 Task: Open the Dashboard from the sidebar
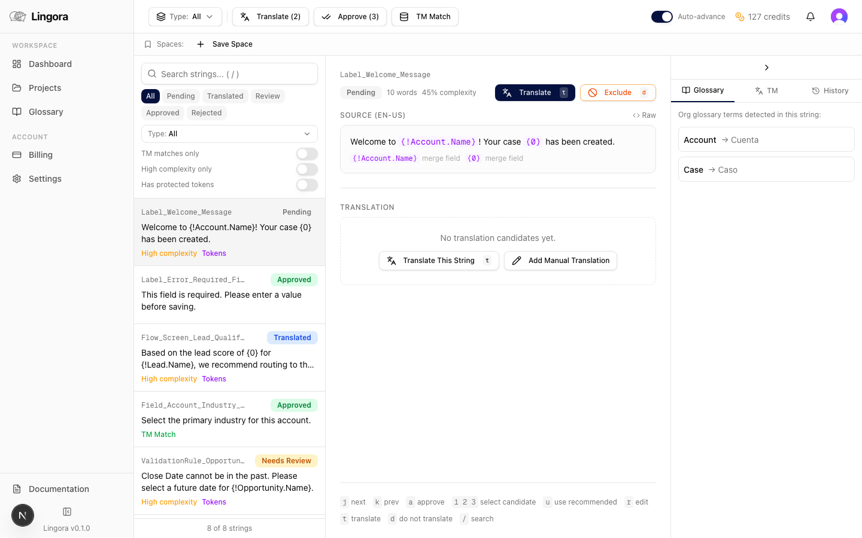(x=50, y=64)
